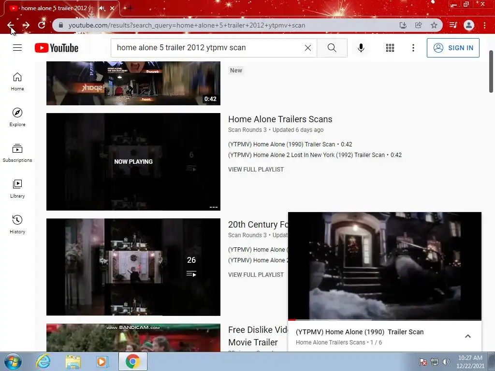Click VIEW FULL PLAYLIST under Home Alone Trailers Scans
The image size is (495, 371).
pos(256,170)
